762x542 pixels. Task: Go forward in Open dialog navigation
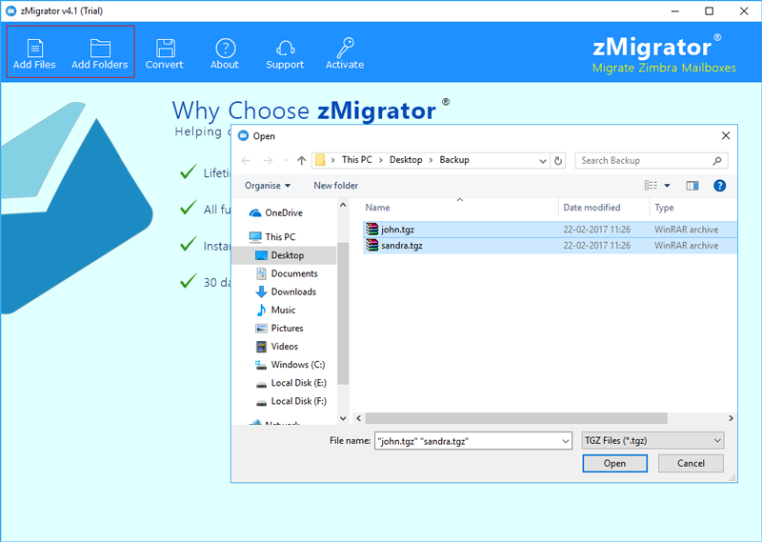tap(268, 160)
